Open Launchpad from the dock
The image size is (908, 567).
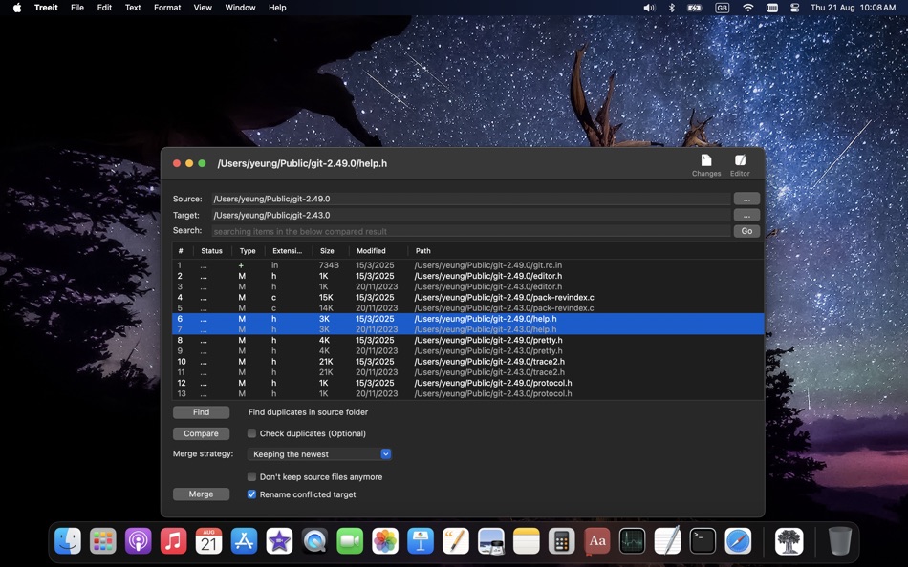[x=103, y=541]
